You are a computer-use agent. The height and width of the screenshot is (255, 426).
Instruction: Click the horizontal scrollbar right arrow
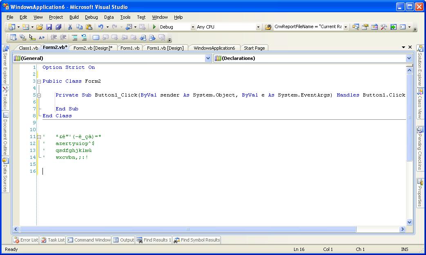[402, 229]
